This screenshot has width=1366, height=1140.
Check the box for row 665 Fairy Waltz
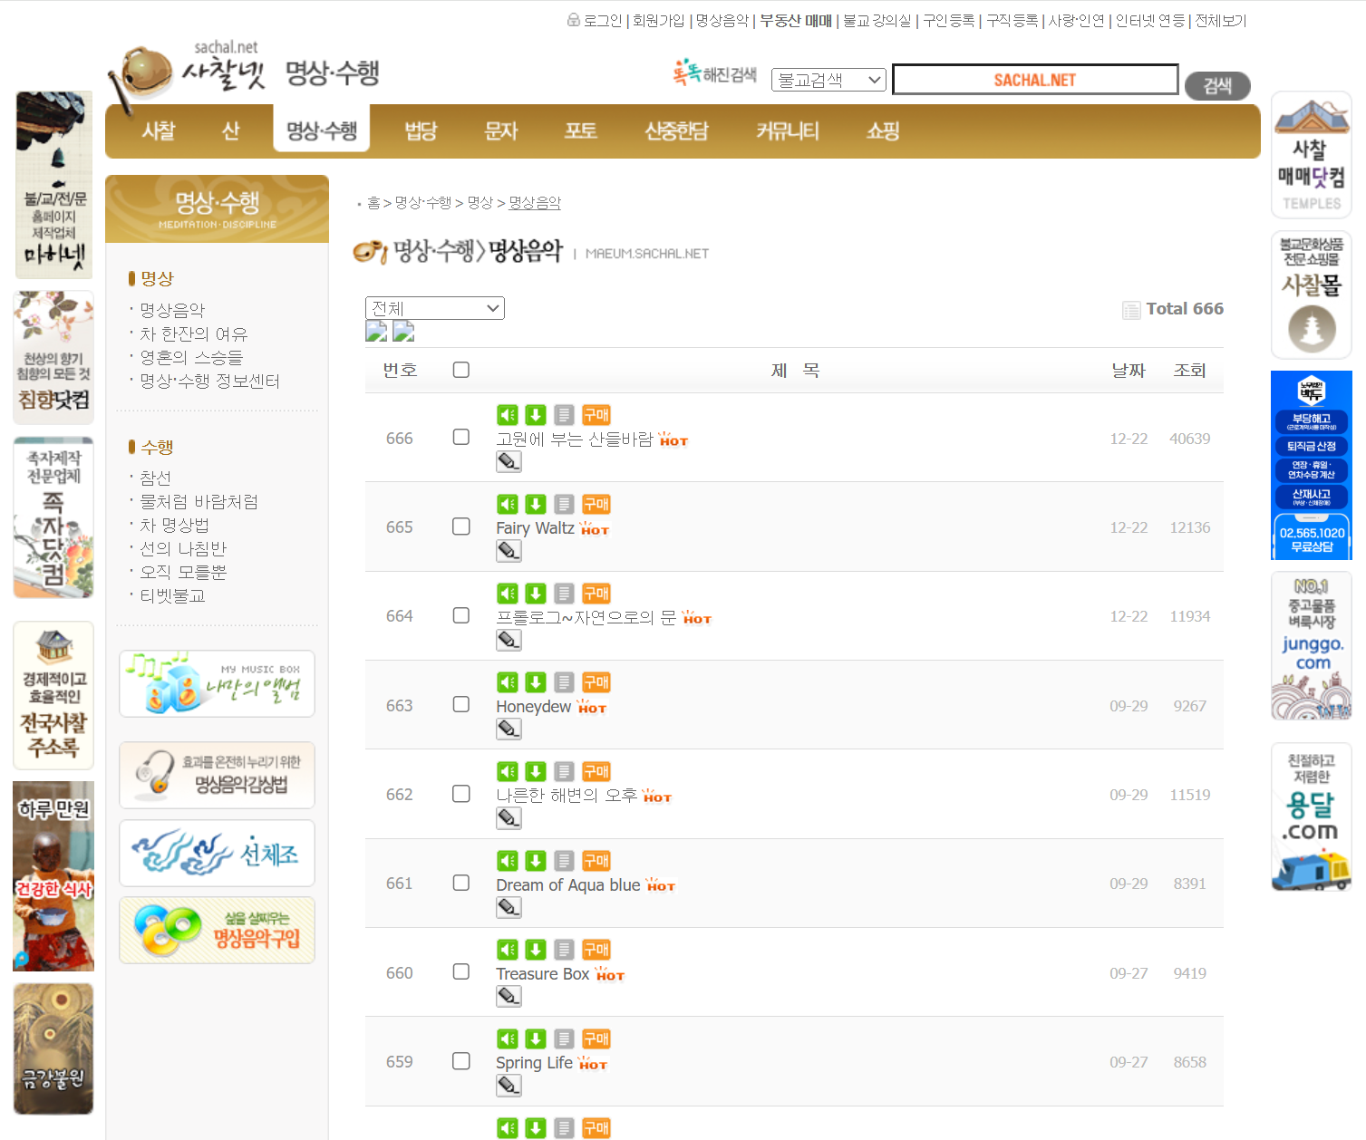(461, 527)
